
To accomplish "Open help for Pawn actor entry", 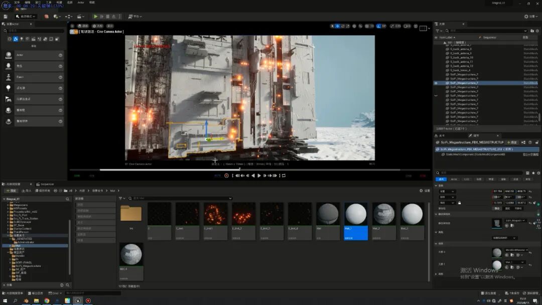I will coord(61,77).
